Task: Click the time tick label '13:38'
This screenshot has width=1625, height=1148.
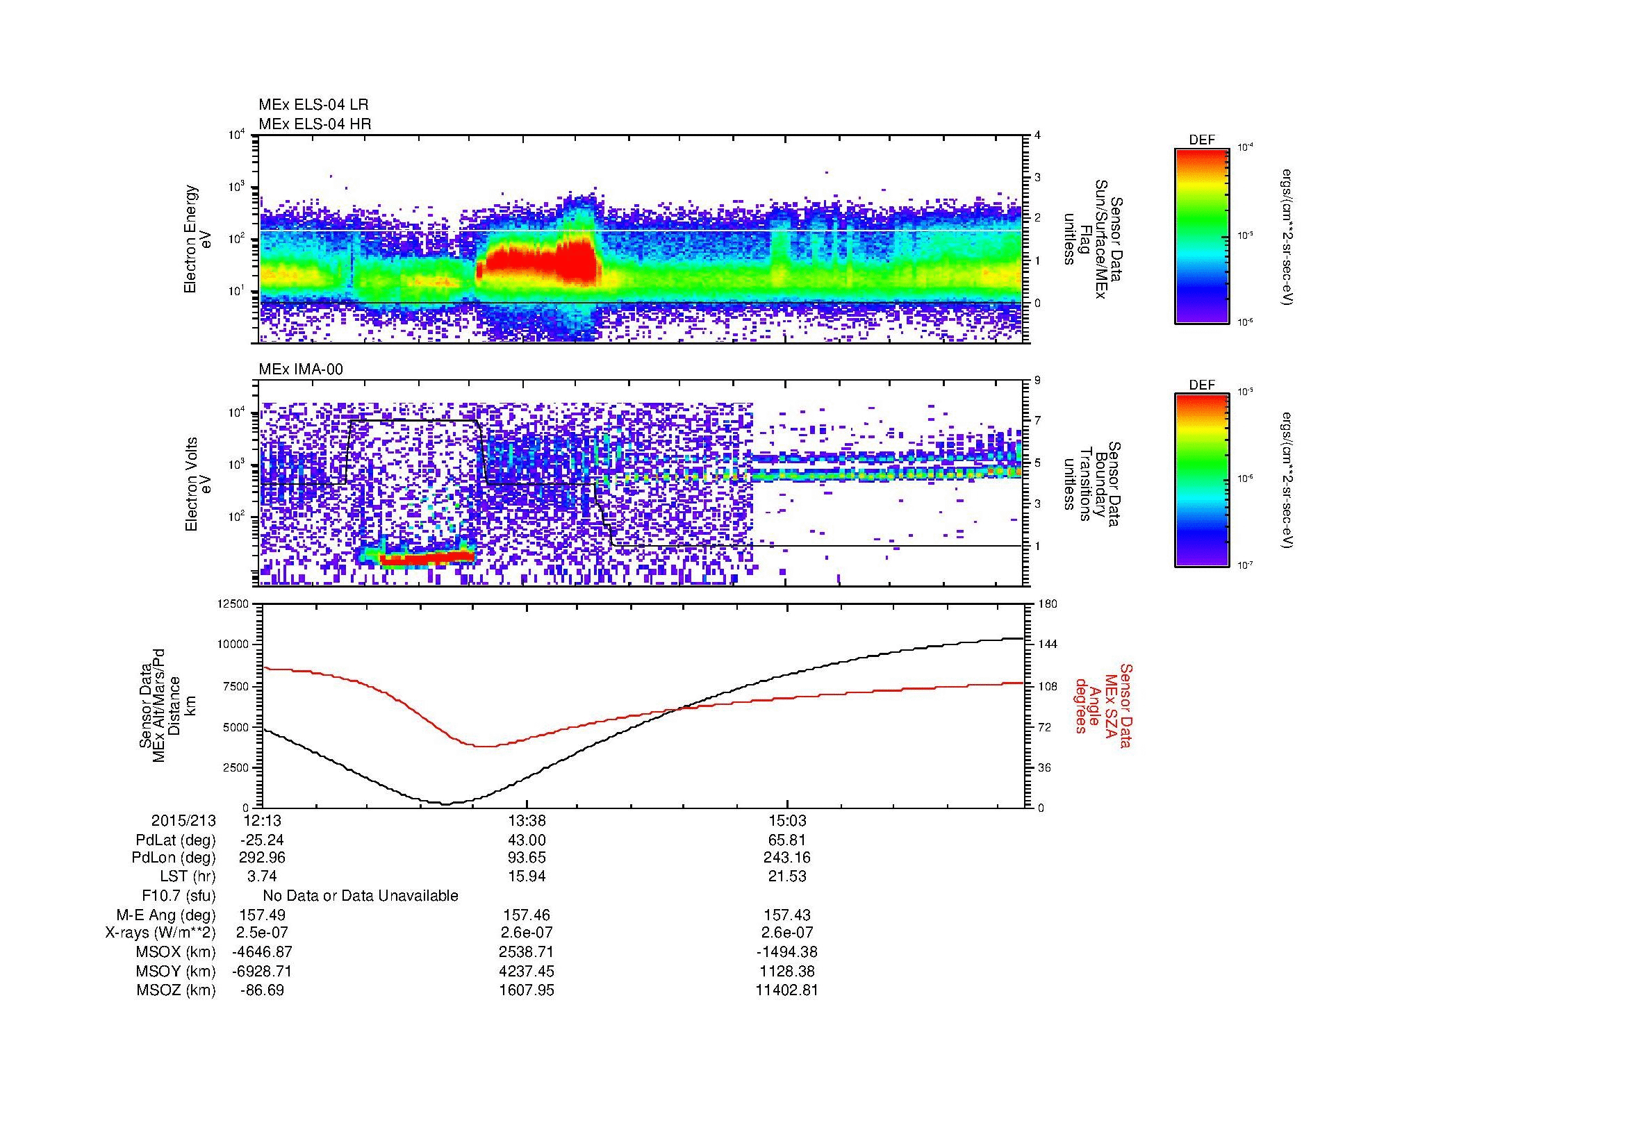Action: coord(527,821)
